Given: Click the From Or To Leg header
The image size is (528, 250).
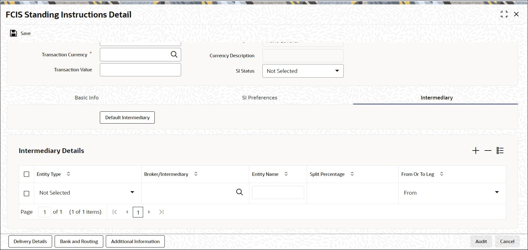Looking at the screenshot, I should [x=418, y=174].
